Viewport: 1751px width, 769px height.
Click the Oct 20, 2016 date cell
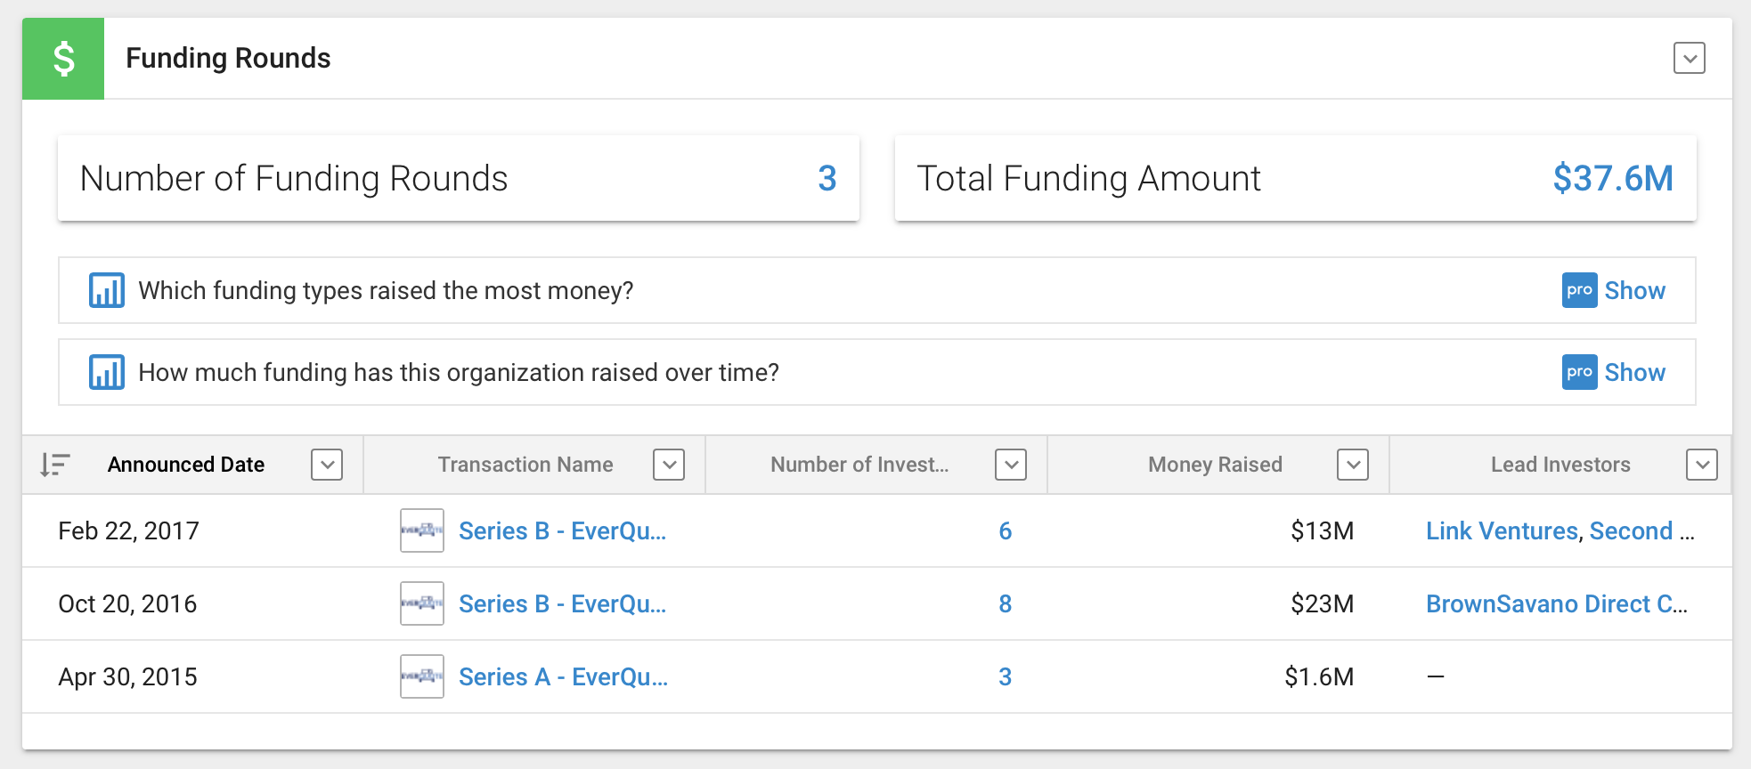point(127,603)
